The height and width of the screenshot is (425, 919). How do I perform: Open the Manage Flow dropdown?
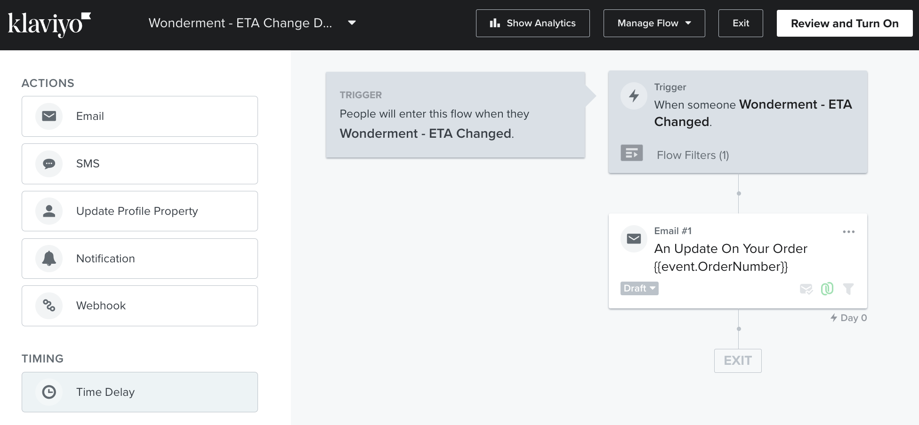(654, 23)
